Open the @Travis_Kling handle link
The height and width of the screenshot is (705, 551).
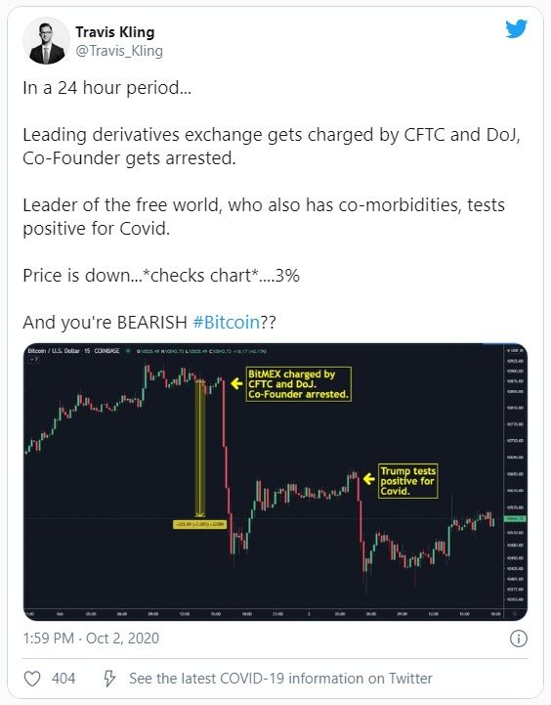pyautogui.click(x=119, y=51)
